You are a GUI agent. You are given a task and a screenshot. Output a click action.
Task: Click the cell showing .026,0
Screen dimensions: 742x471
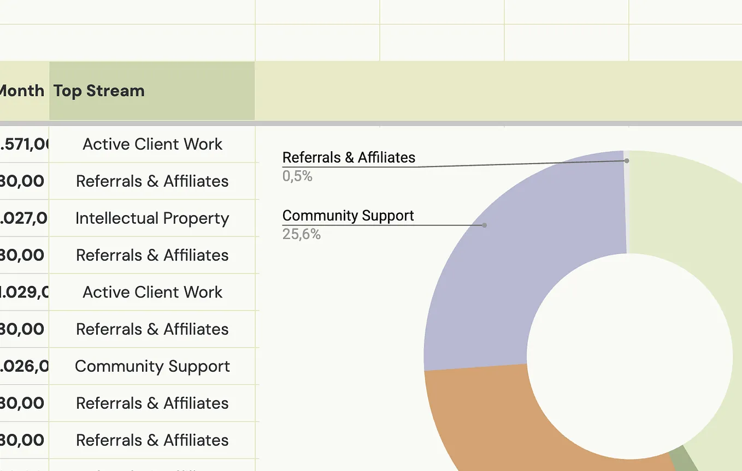pos(24,366)
